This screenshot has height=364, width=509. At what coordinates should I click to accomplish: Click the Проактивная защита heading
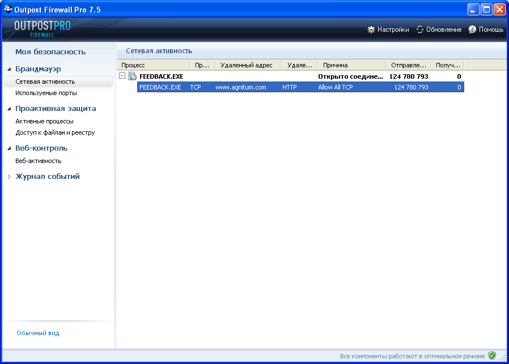(x=56, y=109)
